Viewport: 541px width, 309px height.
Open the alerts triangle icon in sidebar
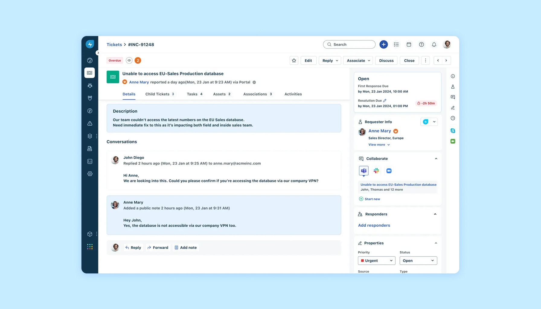tap(90, 123)
